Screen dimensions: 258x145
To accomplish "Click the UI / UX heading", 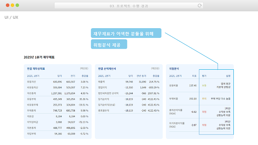I will pyautogui.click(x=11, y=17).
